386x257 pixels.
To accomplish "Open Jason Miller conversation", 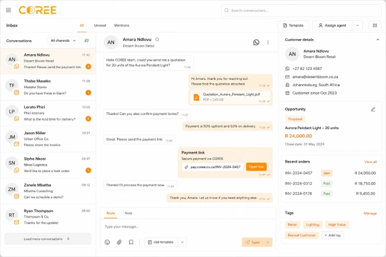I will tap(48, 139).
